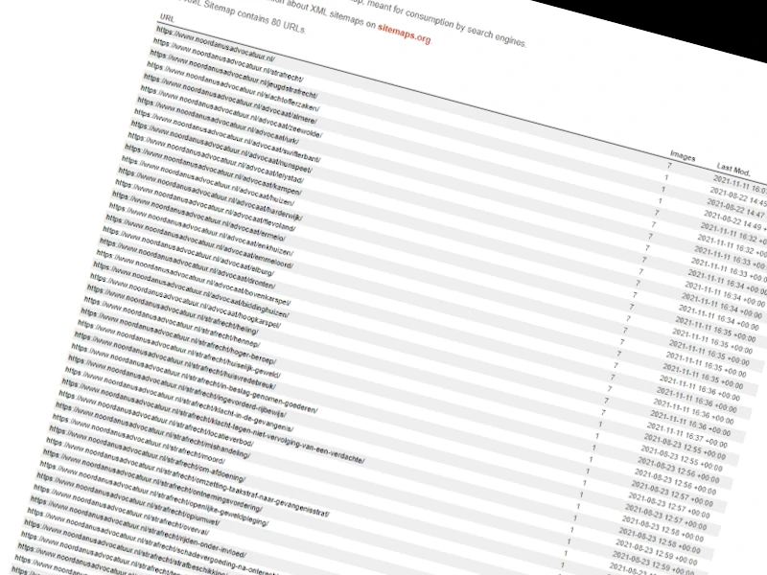
Task: Open the /strafrecht/huisvredebreuk/ link
Action: [174, 359]
